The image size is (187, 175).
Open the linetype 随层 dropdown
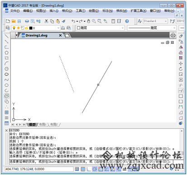(152, 28)
